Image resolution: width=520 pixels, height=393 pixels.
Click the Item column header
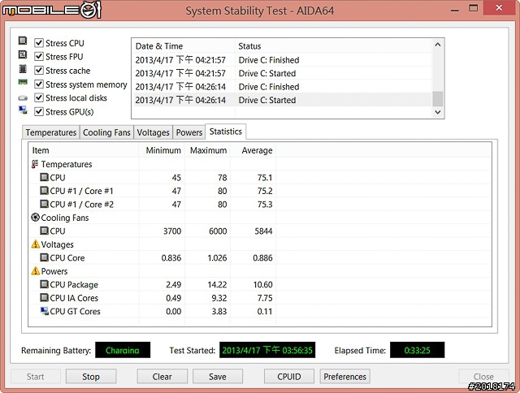click(x=84, y=150)
